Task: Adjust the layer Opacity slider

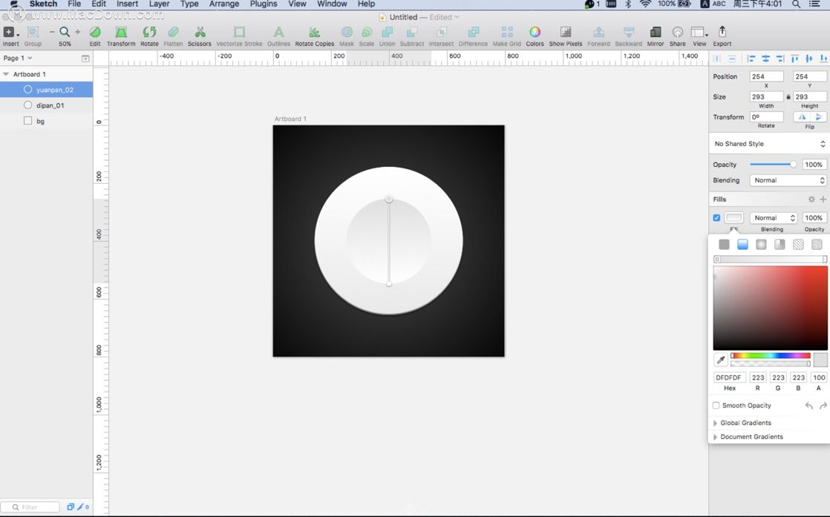Action: 774,165
